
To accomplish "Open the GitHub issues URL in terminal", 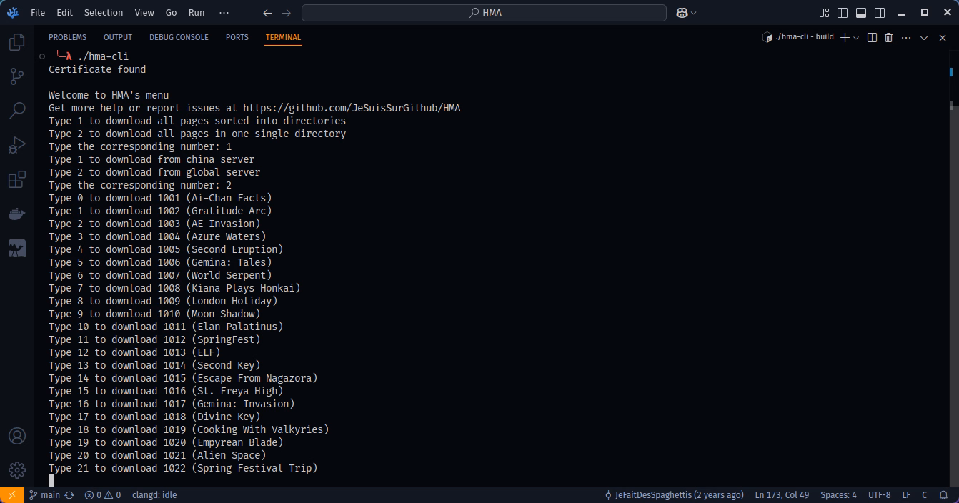I will pyautogui.click(x=352, y=108).
